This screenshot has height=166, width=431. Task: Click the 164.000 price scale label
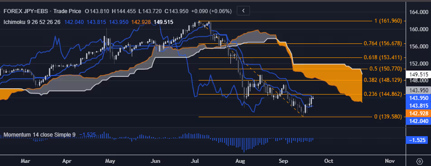[418, 12]
